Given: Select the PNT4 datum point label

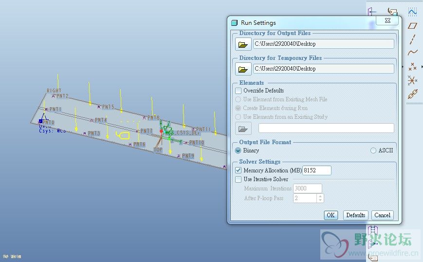Looking at the screenshot, I should click(101, 119).
